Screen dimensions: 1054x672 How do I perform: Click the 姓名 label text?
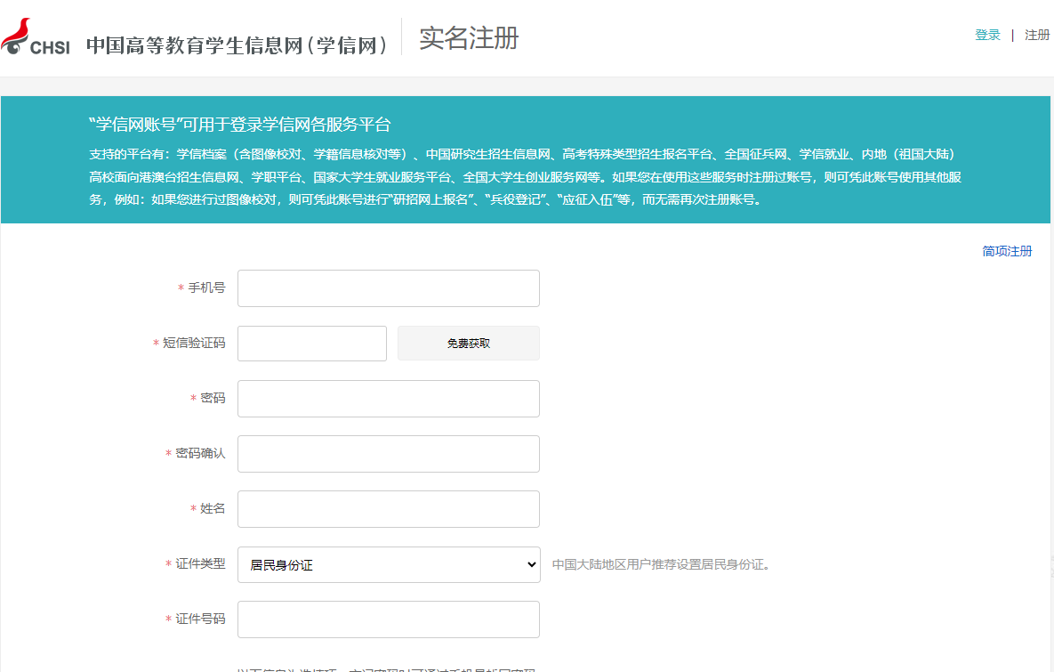coord(213,509)
